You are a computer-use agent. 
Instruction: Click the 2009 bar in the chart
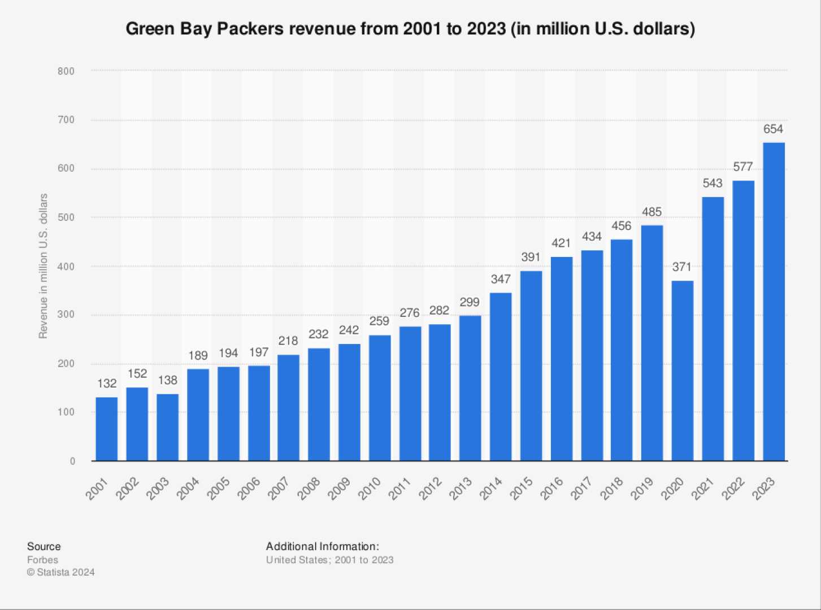click(x=350, y=402)
